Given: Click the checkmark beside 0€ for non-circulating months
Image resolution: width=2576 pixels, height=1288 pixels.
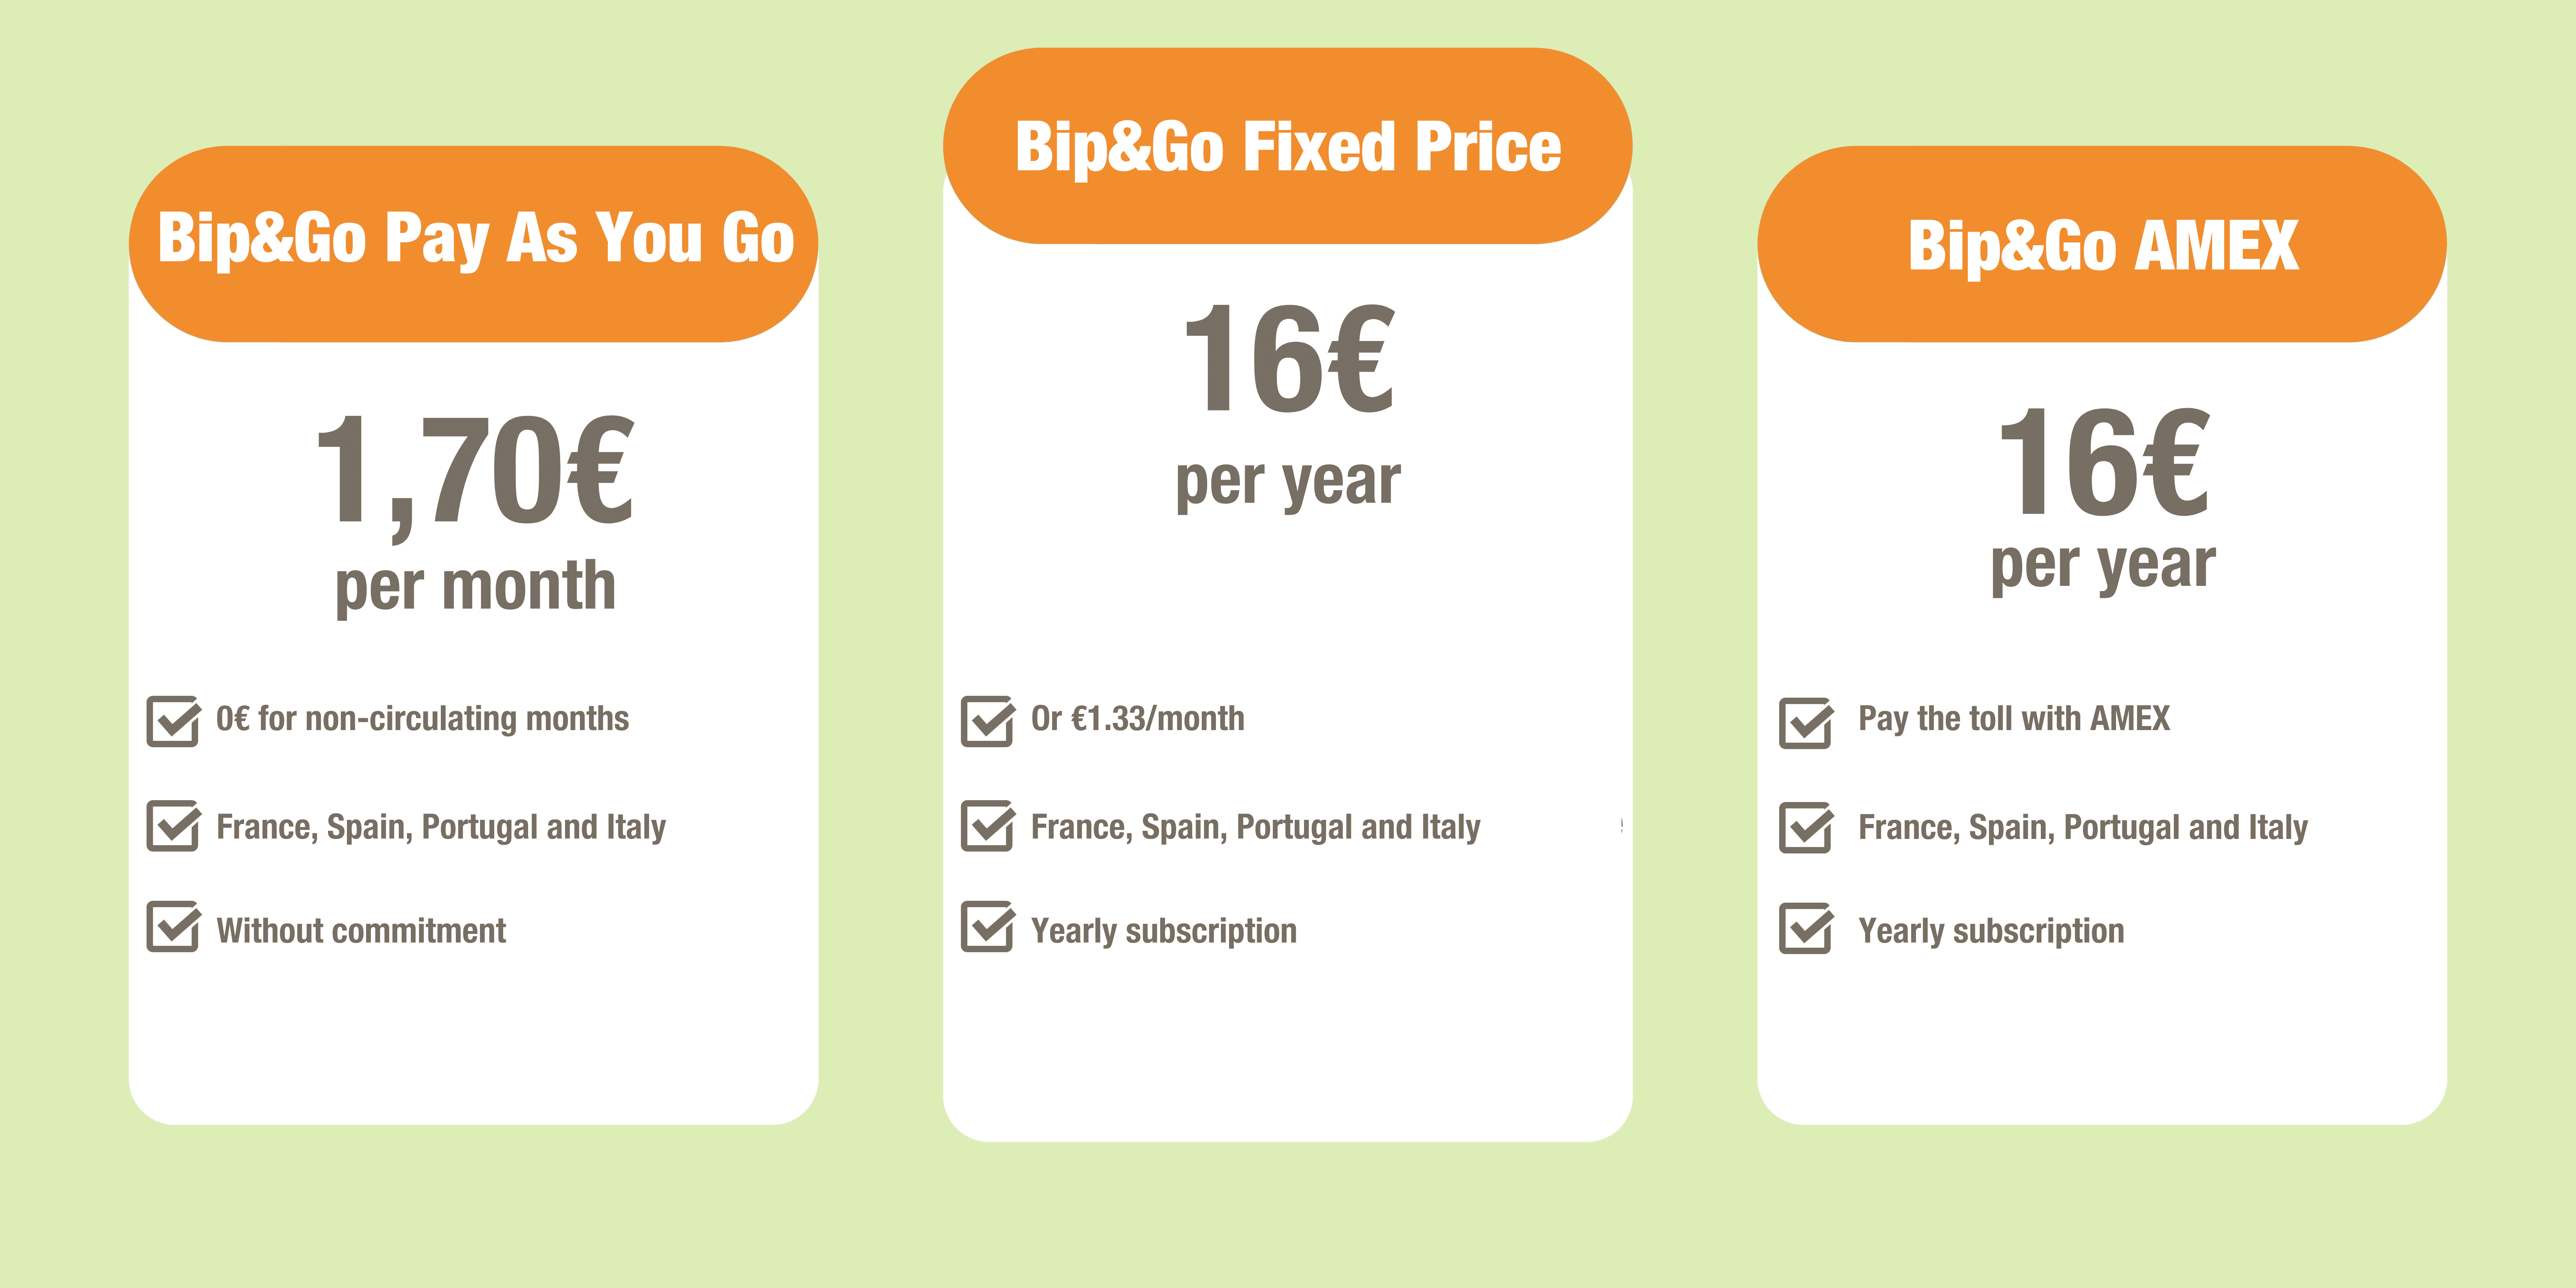Looking at the screenshot, I should (x=173, y=721).
